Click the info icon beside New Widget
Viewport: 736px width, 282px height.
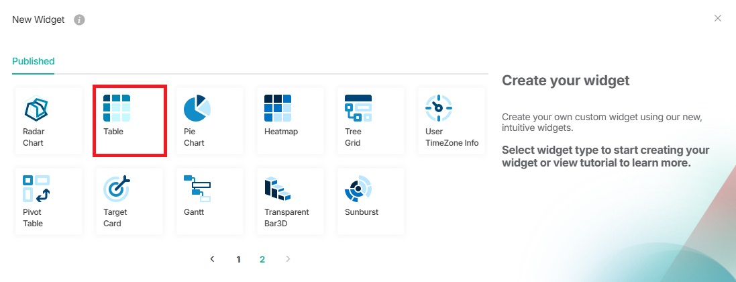coord(79,19)
